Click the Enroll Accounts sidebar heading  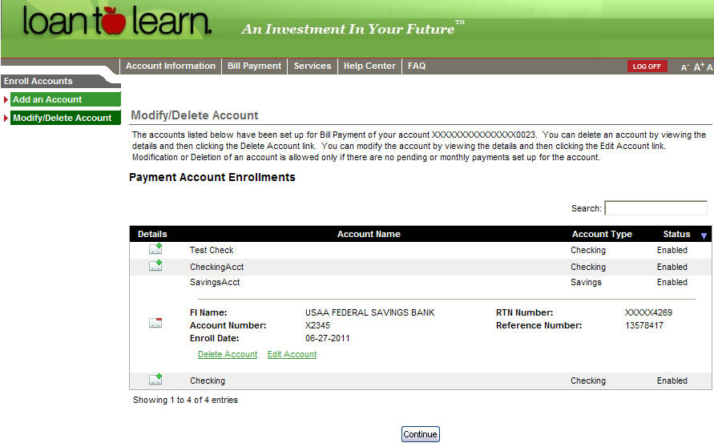(38, 81)
